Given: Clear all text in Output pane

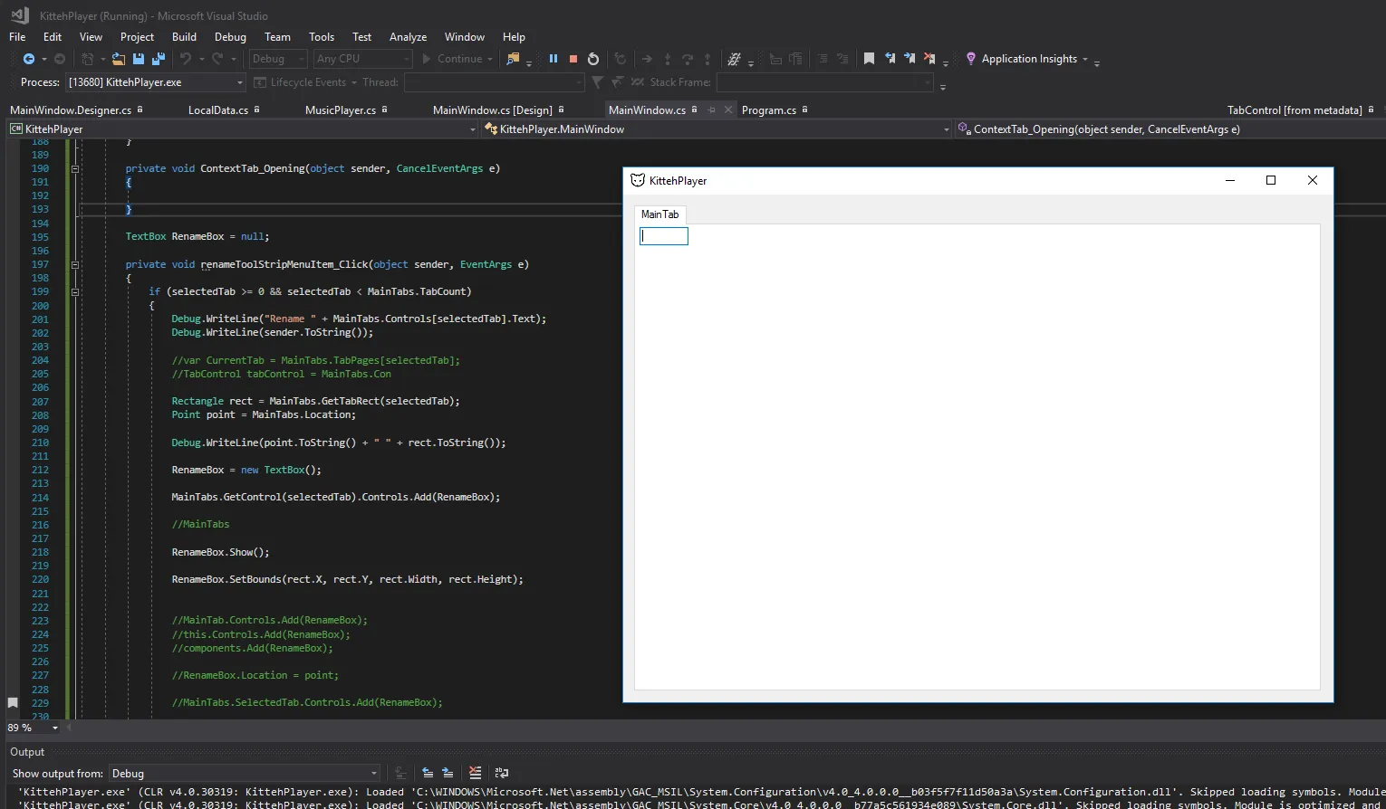Looking at the screenshot, I should [476, 773].
